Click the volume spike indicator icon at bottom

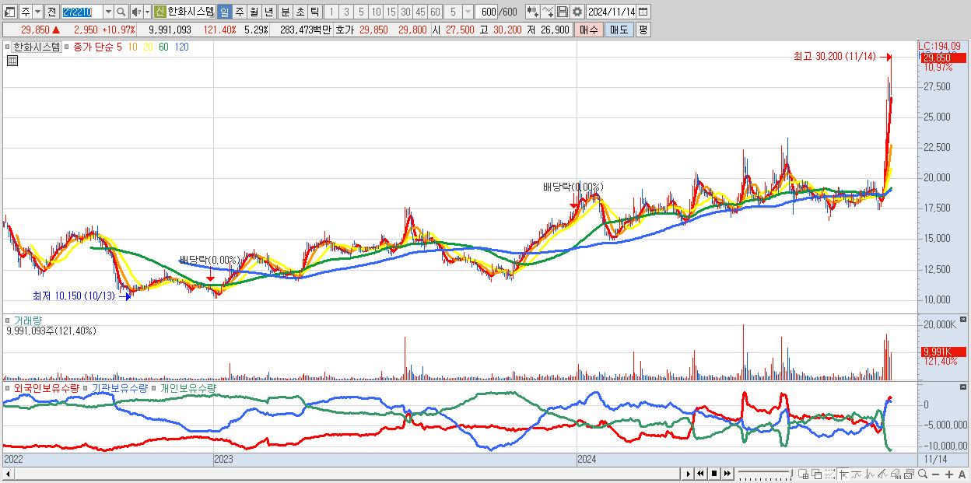[x=870, y=474]
